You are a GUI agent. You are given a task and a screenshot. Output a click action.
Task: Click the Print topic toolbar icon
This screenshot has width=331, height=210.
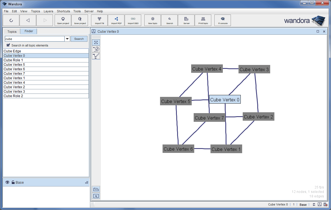203,20
